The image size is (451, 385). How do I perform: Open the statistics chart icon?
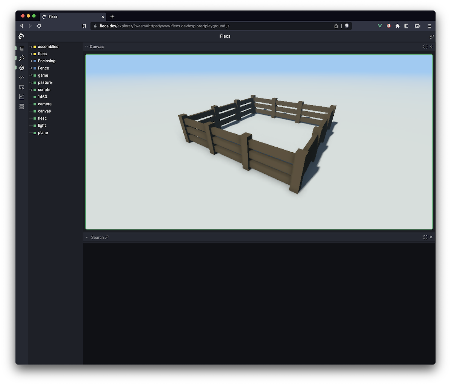(21, 96)
